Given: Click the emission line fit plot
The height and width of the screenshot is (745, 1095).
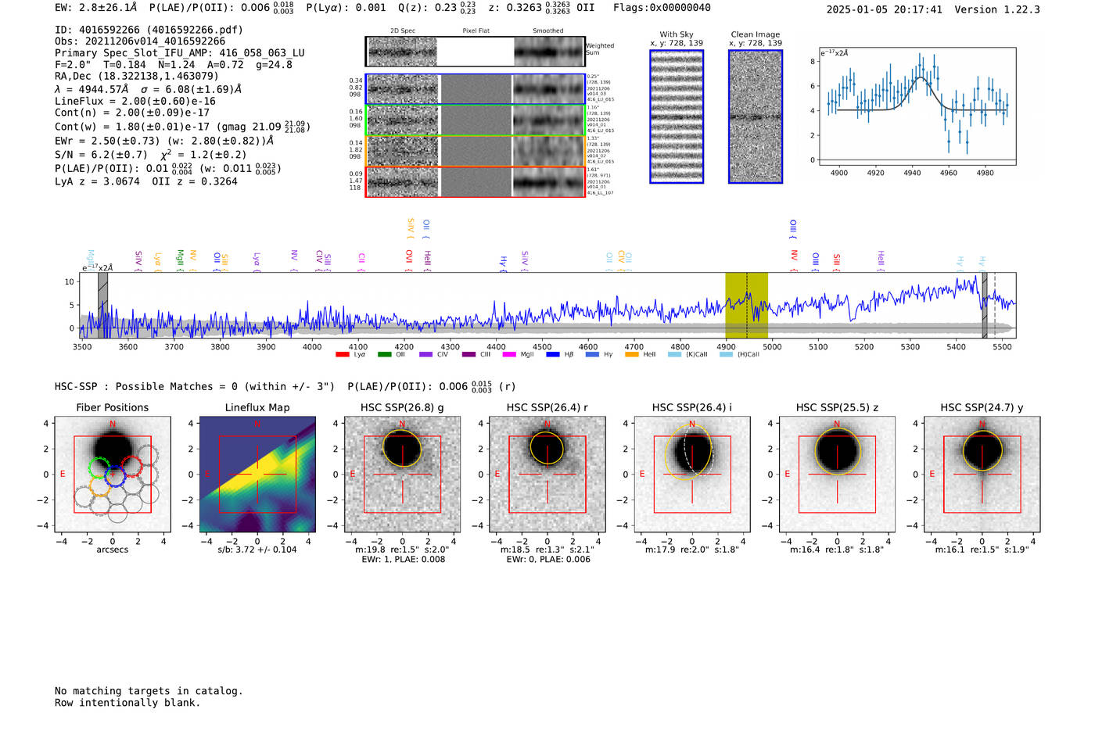Looking at the screenshot, I should (917, 106).
